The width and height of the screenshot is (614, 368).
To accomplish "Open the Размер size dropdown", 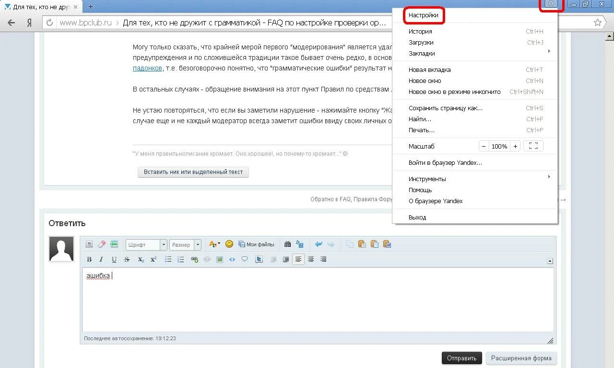I will (x=185, y=244).
